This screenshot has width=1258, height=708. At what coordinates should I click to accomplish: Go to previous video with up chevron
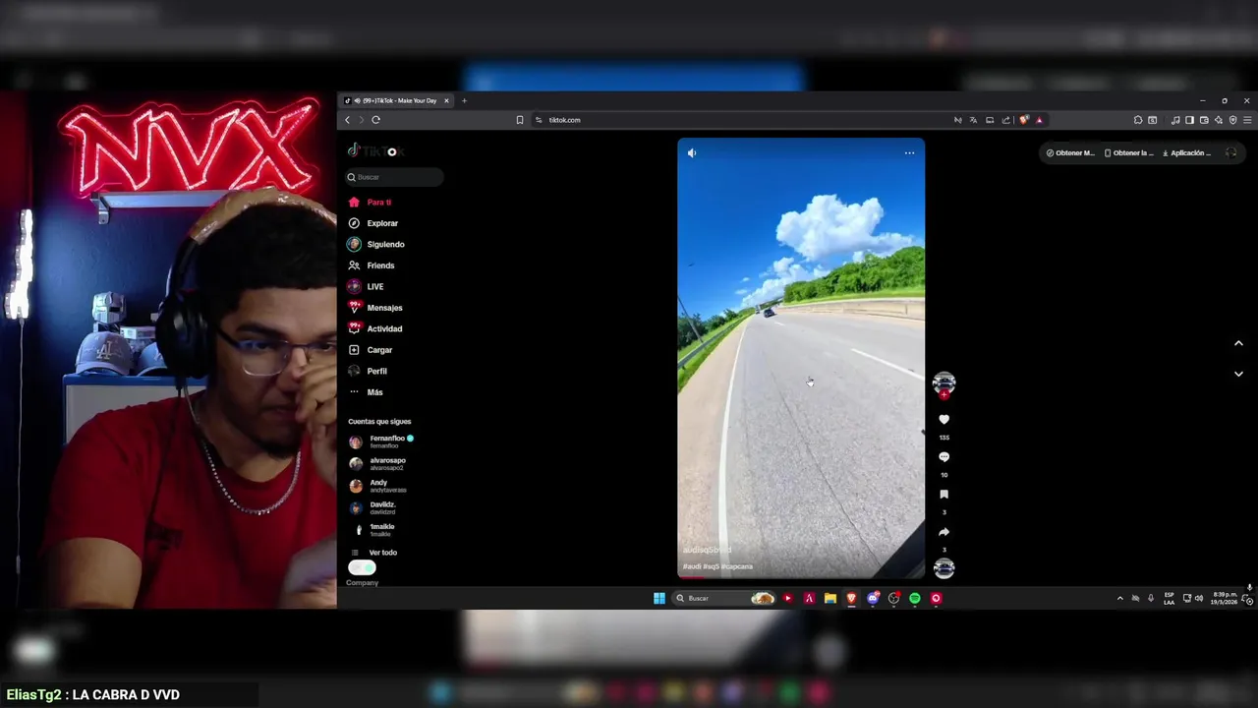coord(1238,343)
